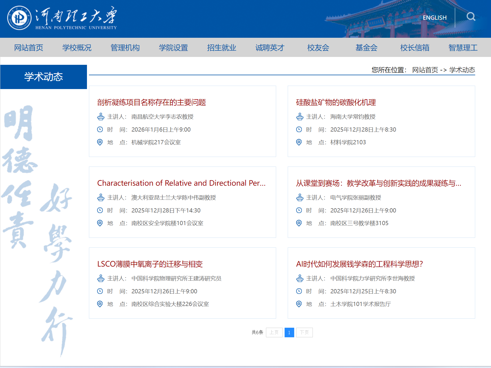Go to 招生就业 in the nav bar

pos(222,48)
